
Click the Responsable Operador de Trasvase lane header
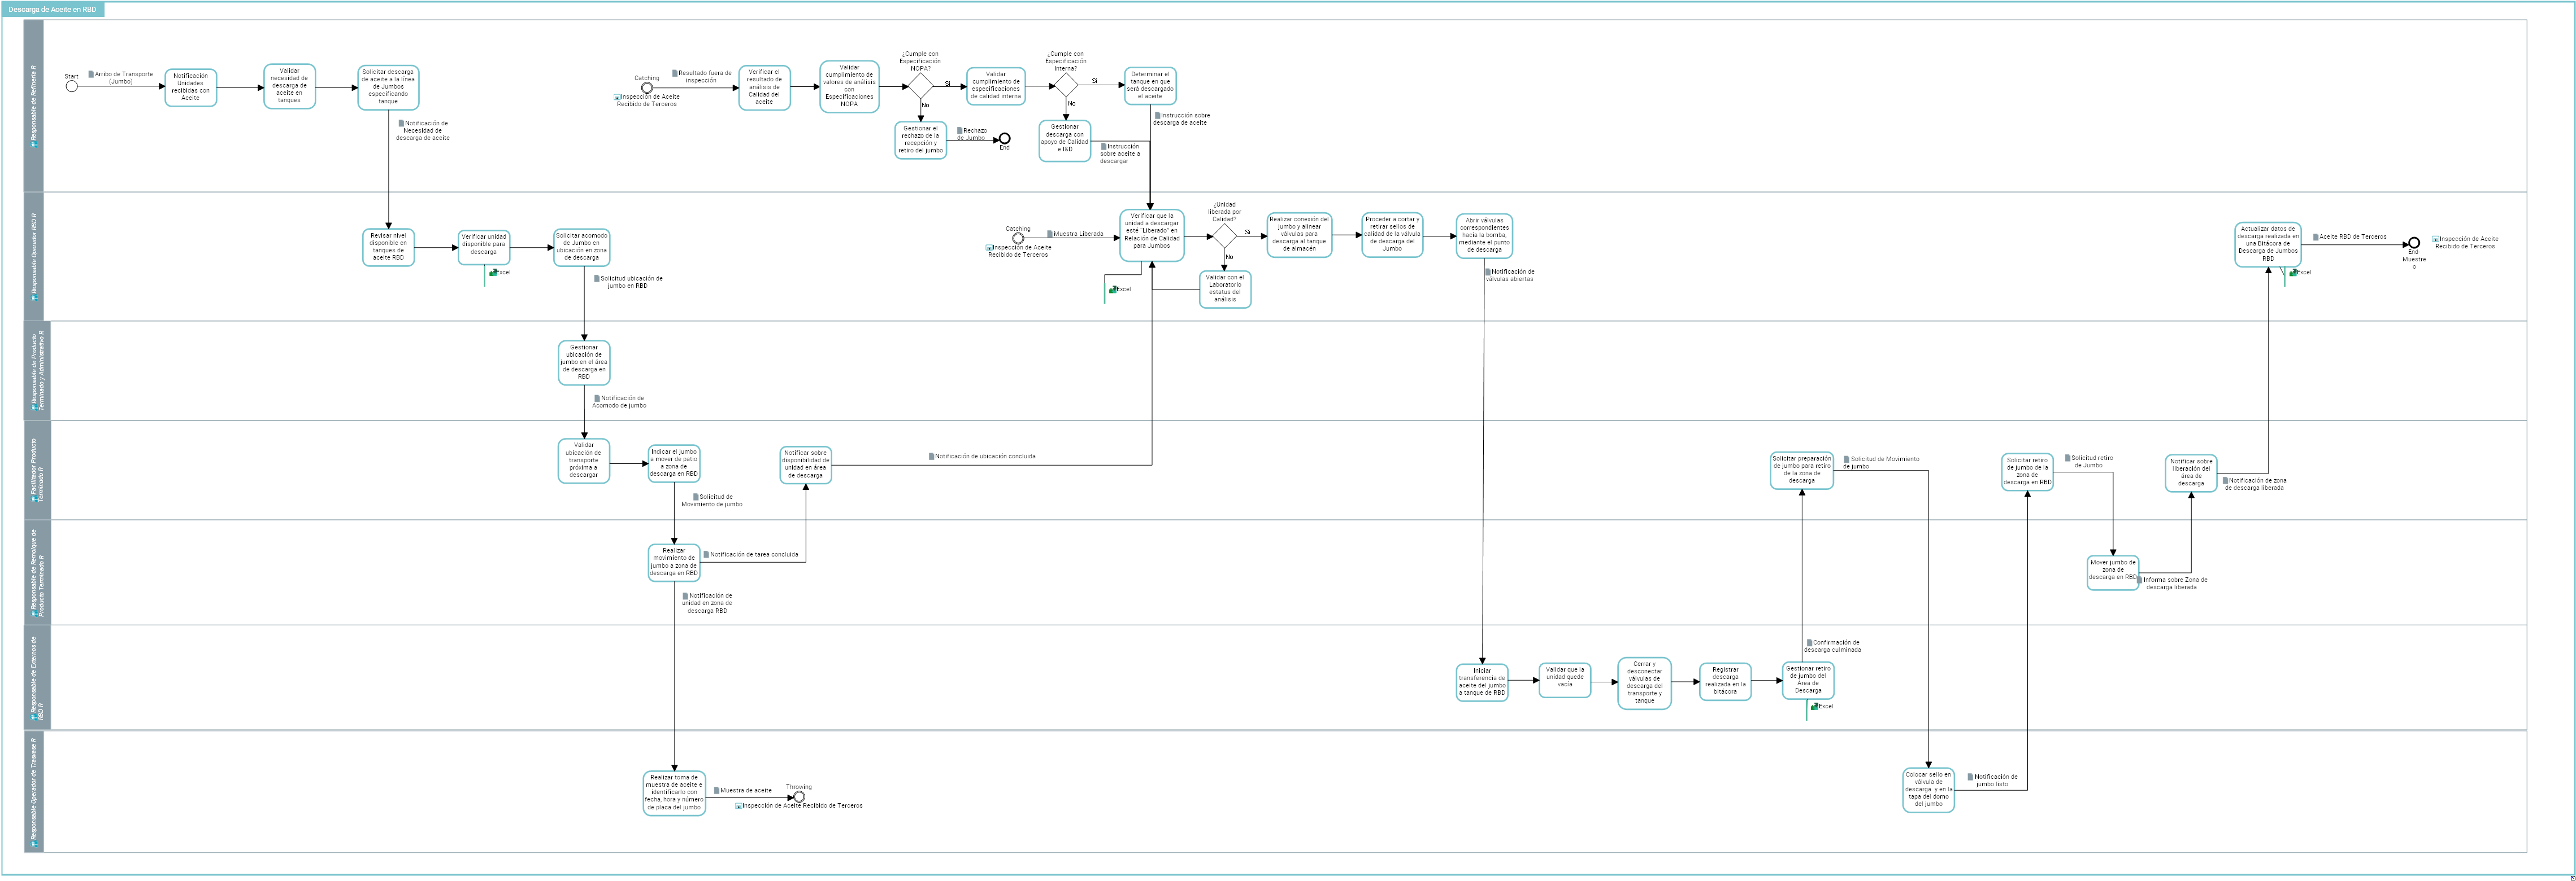click(34, 791)
